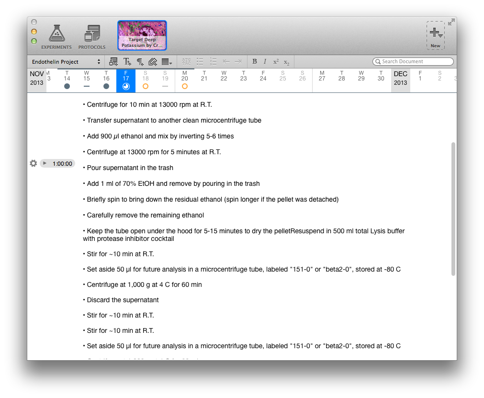Image resolution: width=484 pixels, height=398 pixels.
Task: Open the Protocols section
Action: click(x=91, y=37)
